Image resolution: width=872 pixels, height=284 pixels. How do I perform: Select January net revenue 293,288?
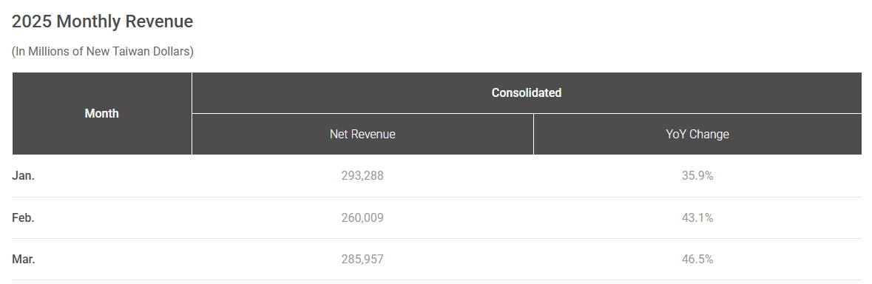click(362, 175)
